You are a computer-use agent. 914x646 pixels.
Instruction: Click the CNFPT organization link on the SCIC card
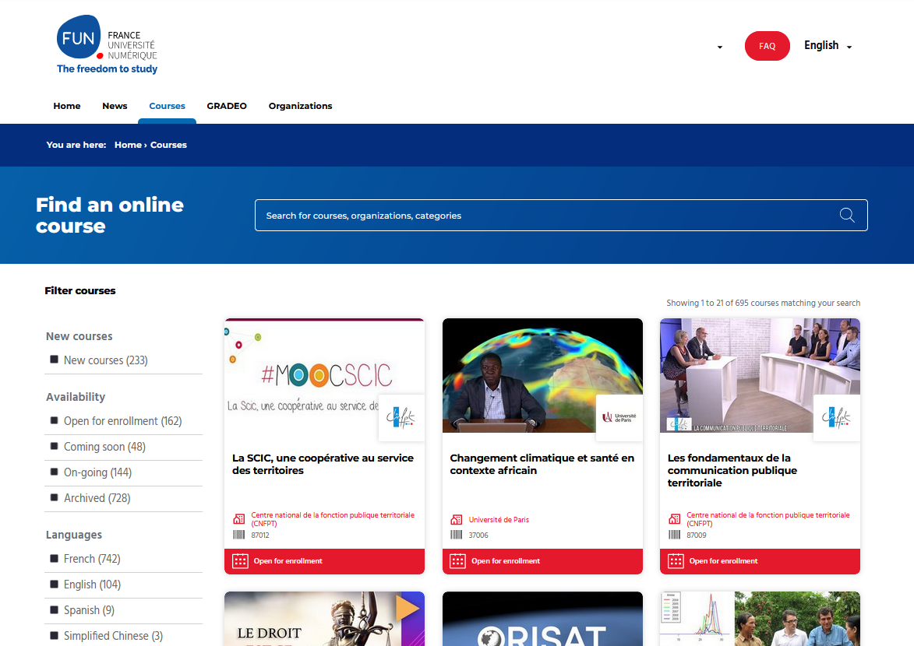[x=333, y=519]
